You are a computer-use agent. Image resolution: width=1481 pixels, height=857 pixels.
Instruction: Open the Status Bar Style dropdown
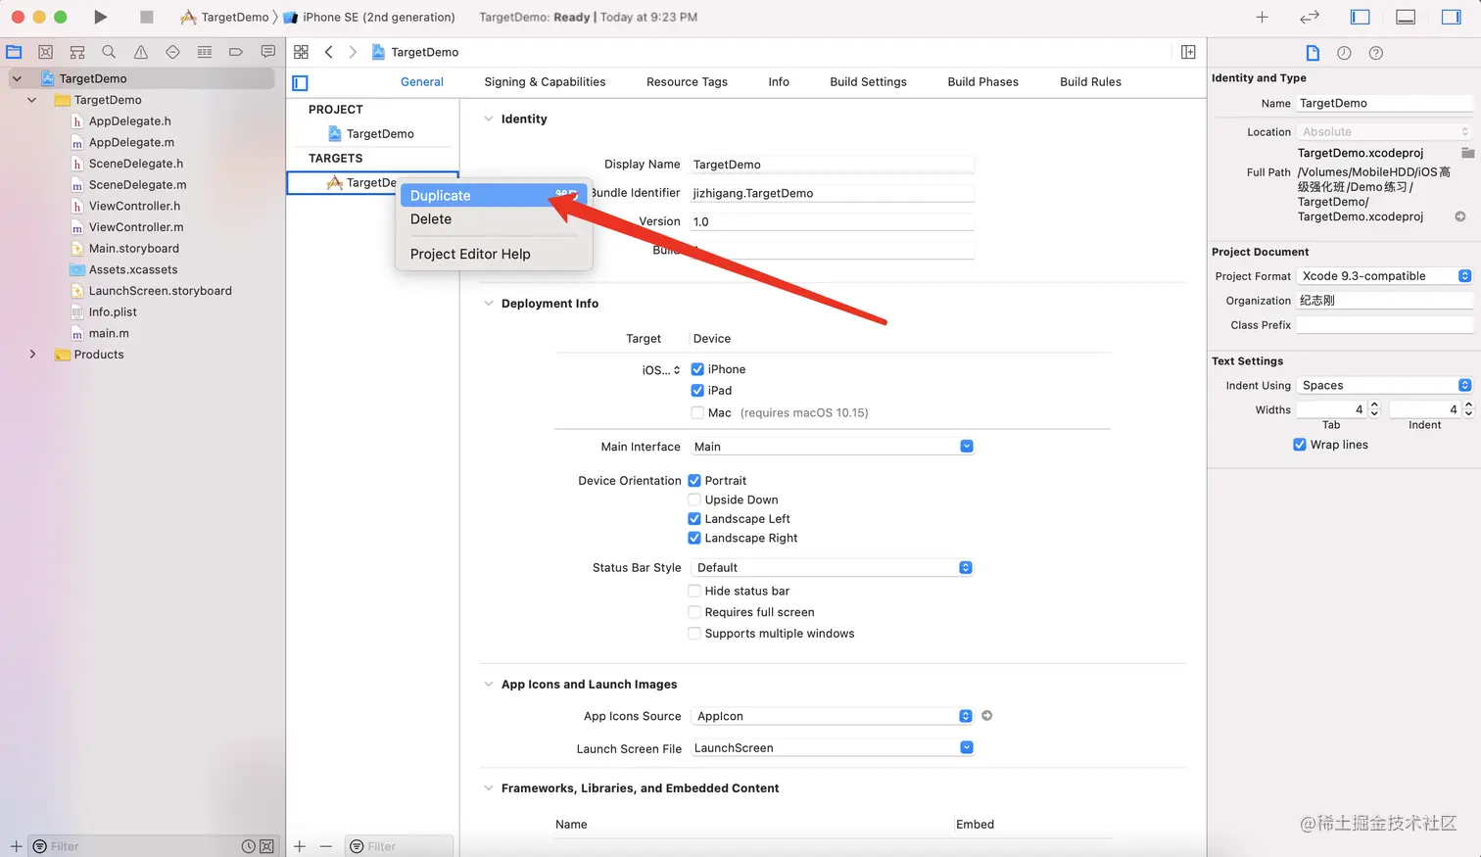click(833, 568)
